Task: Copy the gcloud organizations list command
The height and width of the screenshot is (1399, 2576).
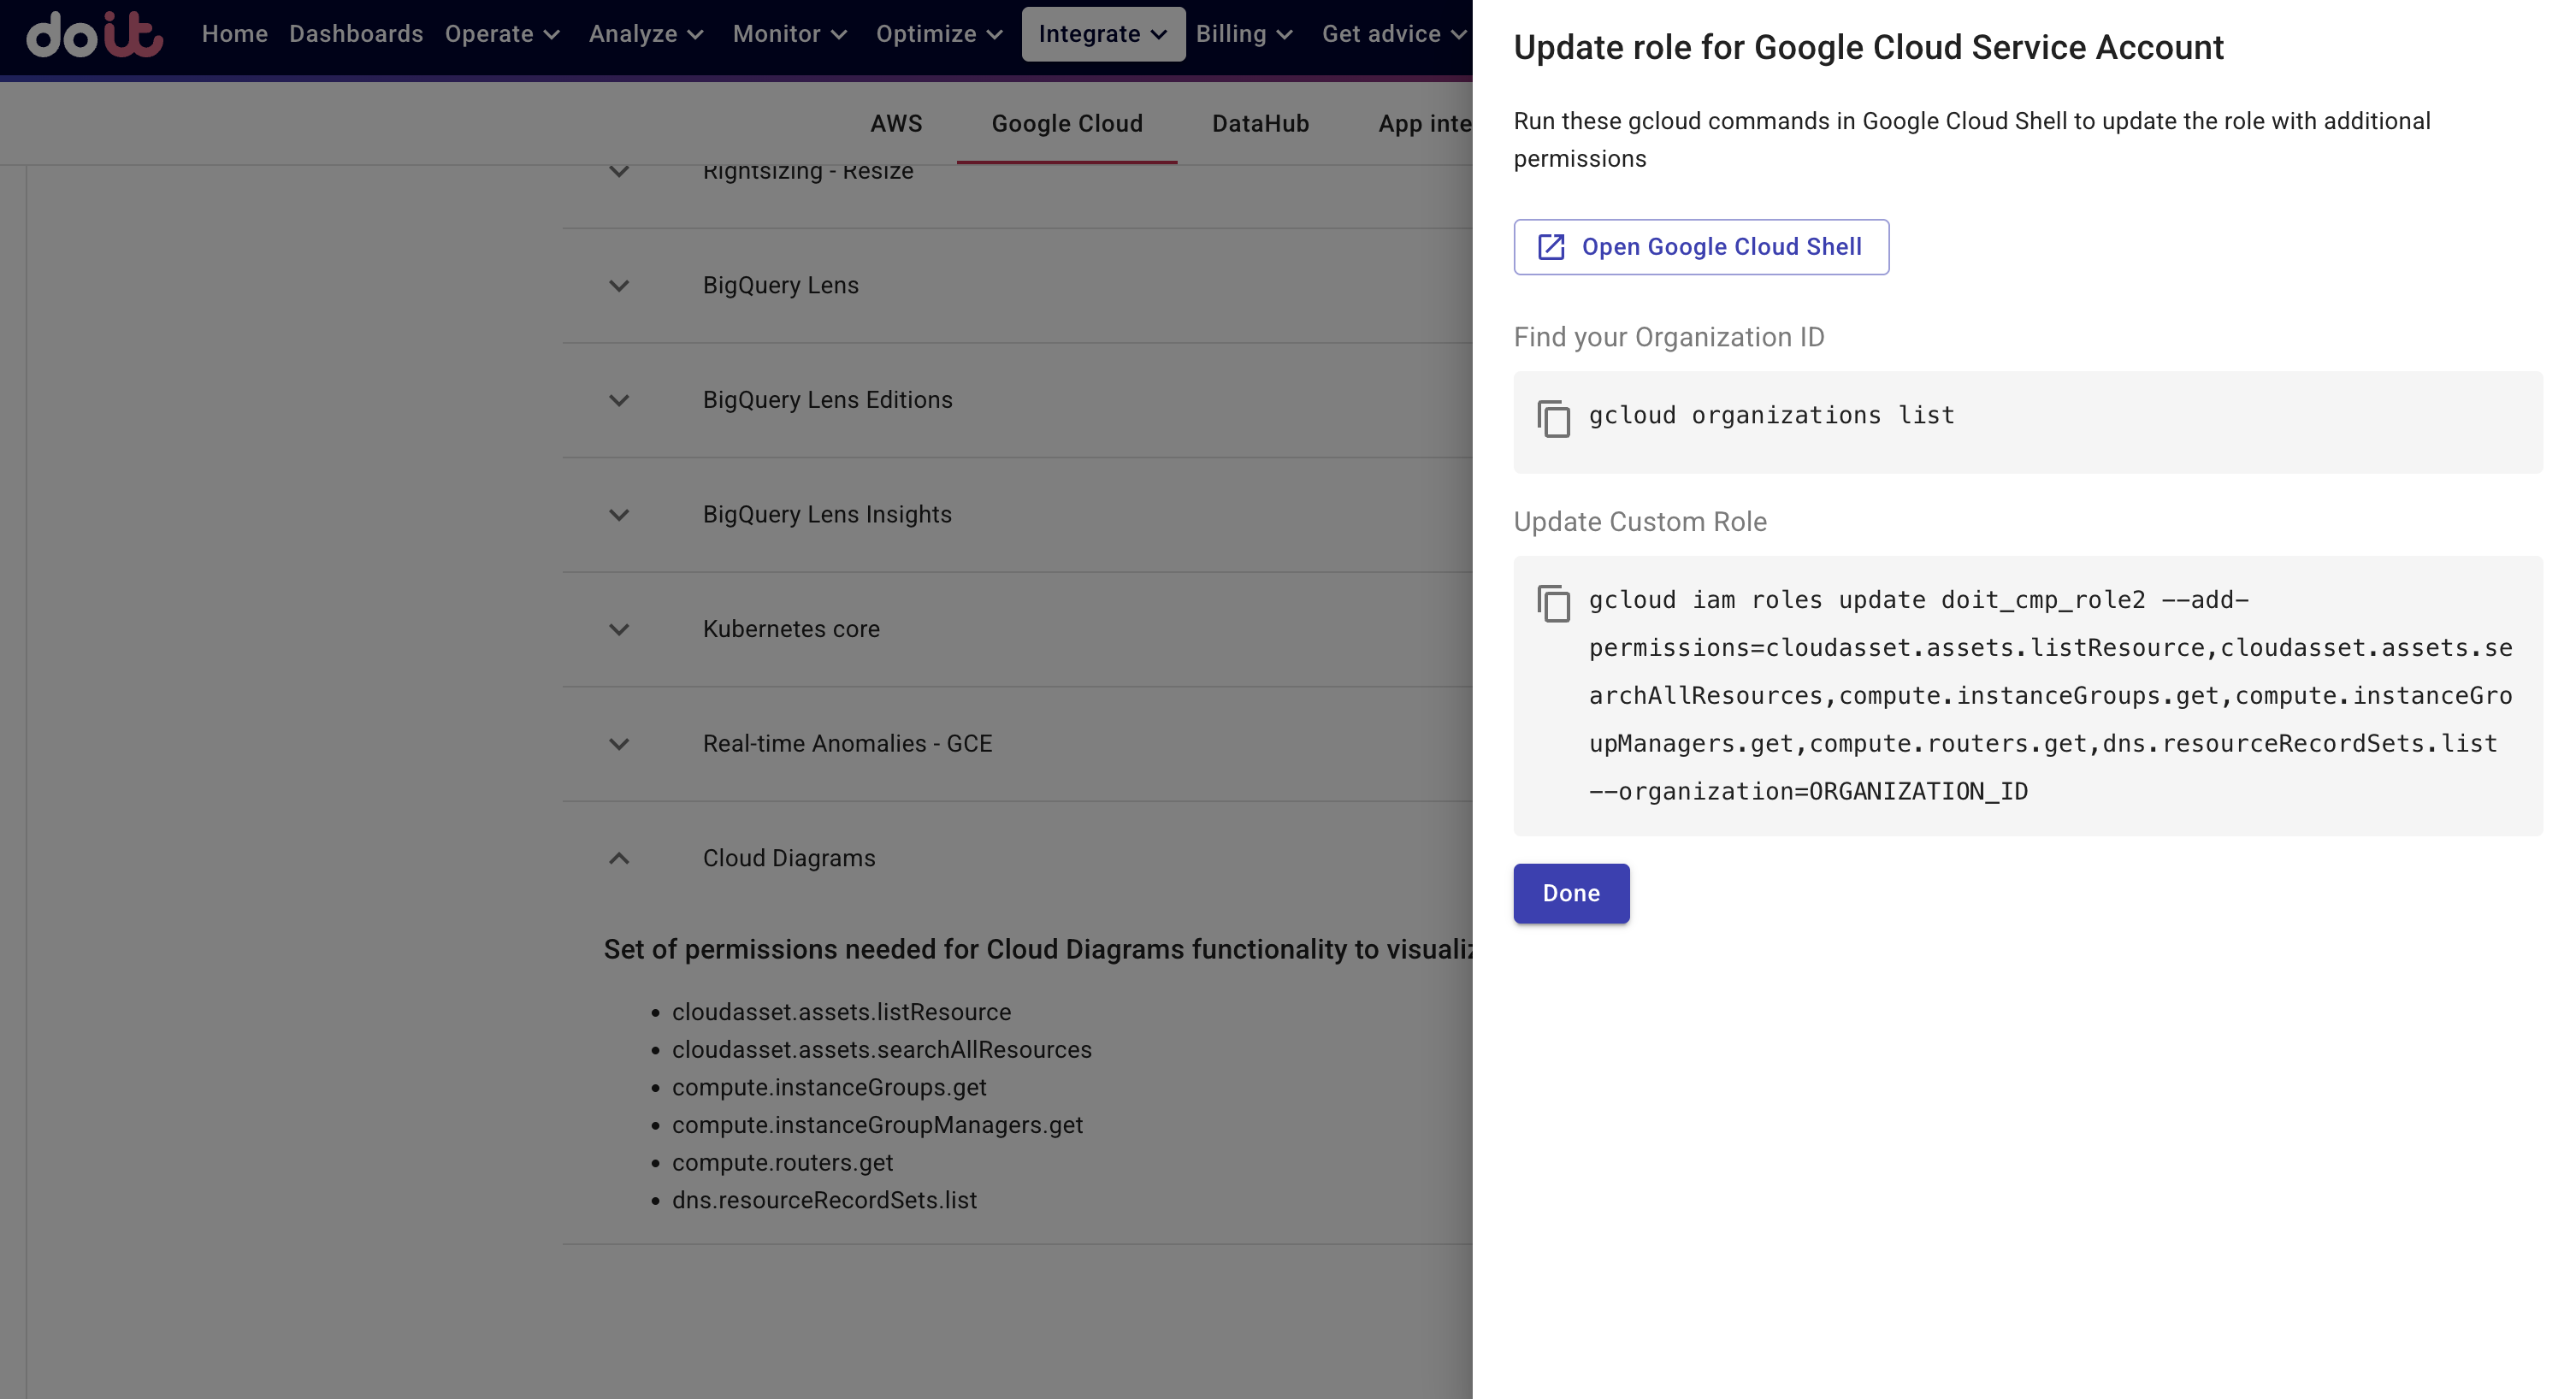Action: 1554,420
